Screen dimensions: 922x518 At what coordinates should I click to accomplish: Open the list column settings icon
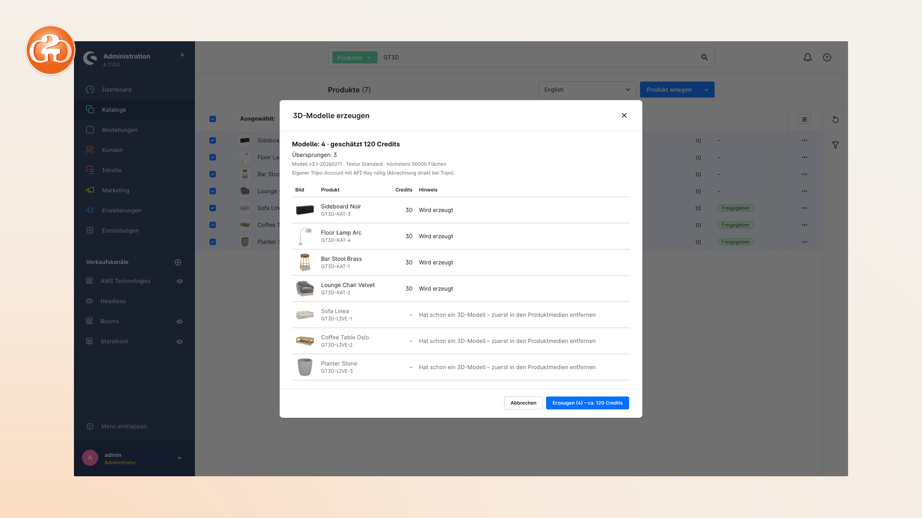(804, 119)
